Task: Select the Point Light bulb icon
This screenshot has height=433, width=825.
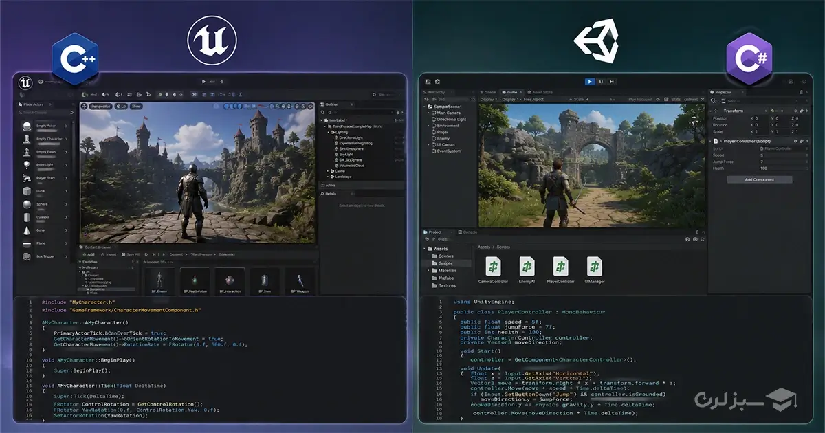Action: pos(27,165)
